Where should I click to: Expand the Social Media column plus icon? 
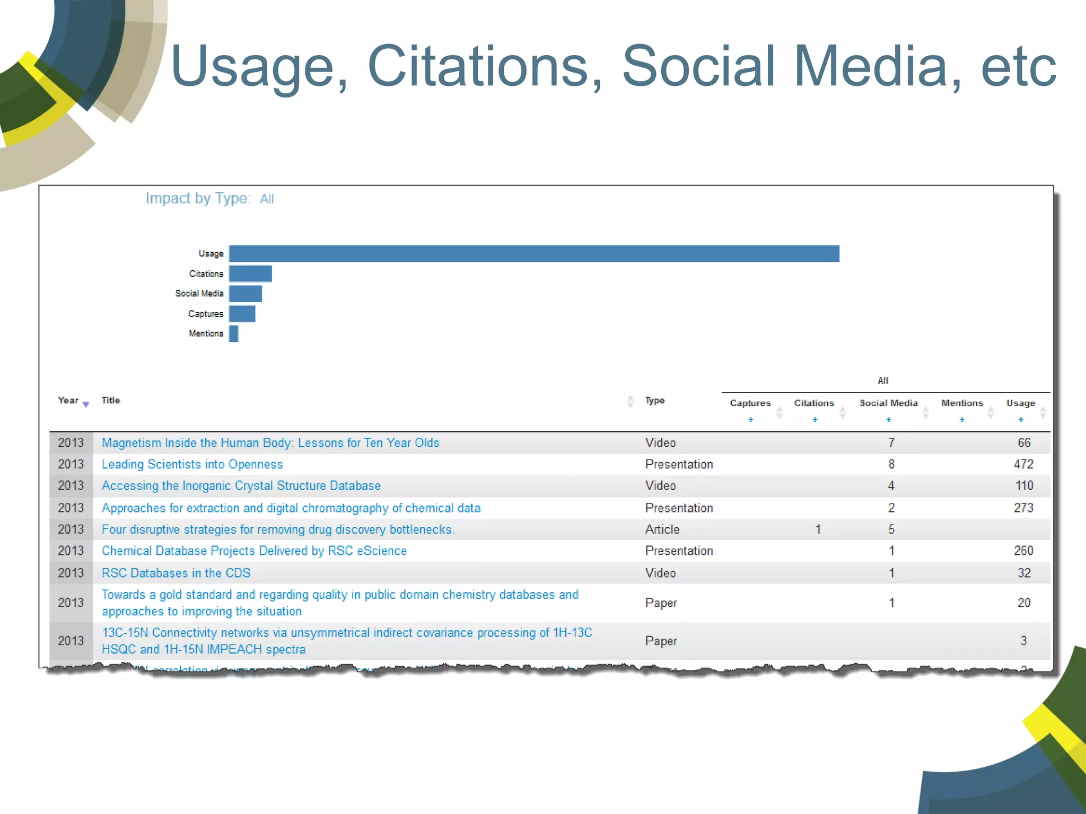point(889,420)
